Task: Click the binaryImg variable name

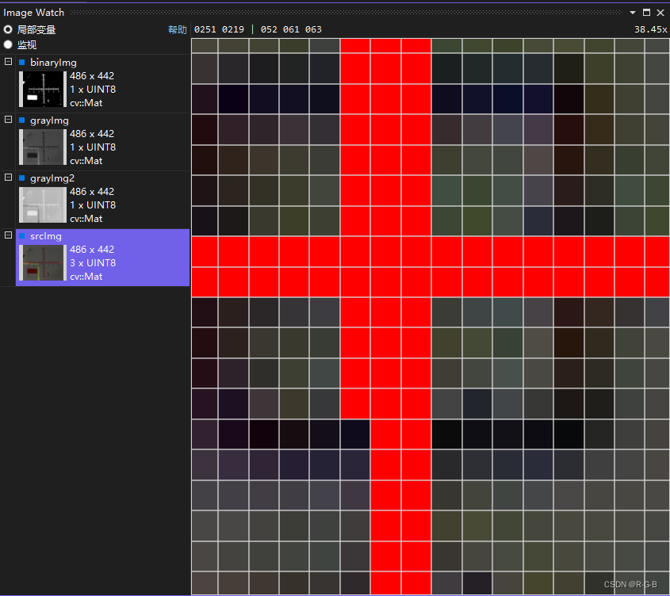Action: coord(53,63)
